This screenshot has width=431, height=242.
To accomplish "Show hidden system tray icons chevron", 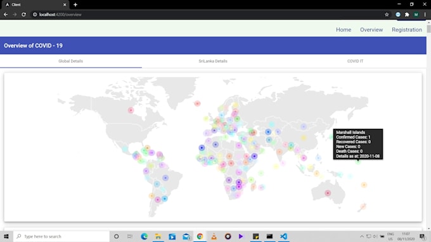I will pyautogui.click(x=362, y=236).
